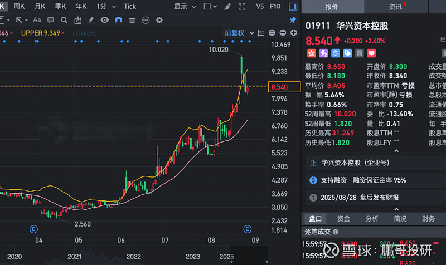
Task: Click the blue dollar financing icon
Action: click(336, 53)
